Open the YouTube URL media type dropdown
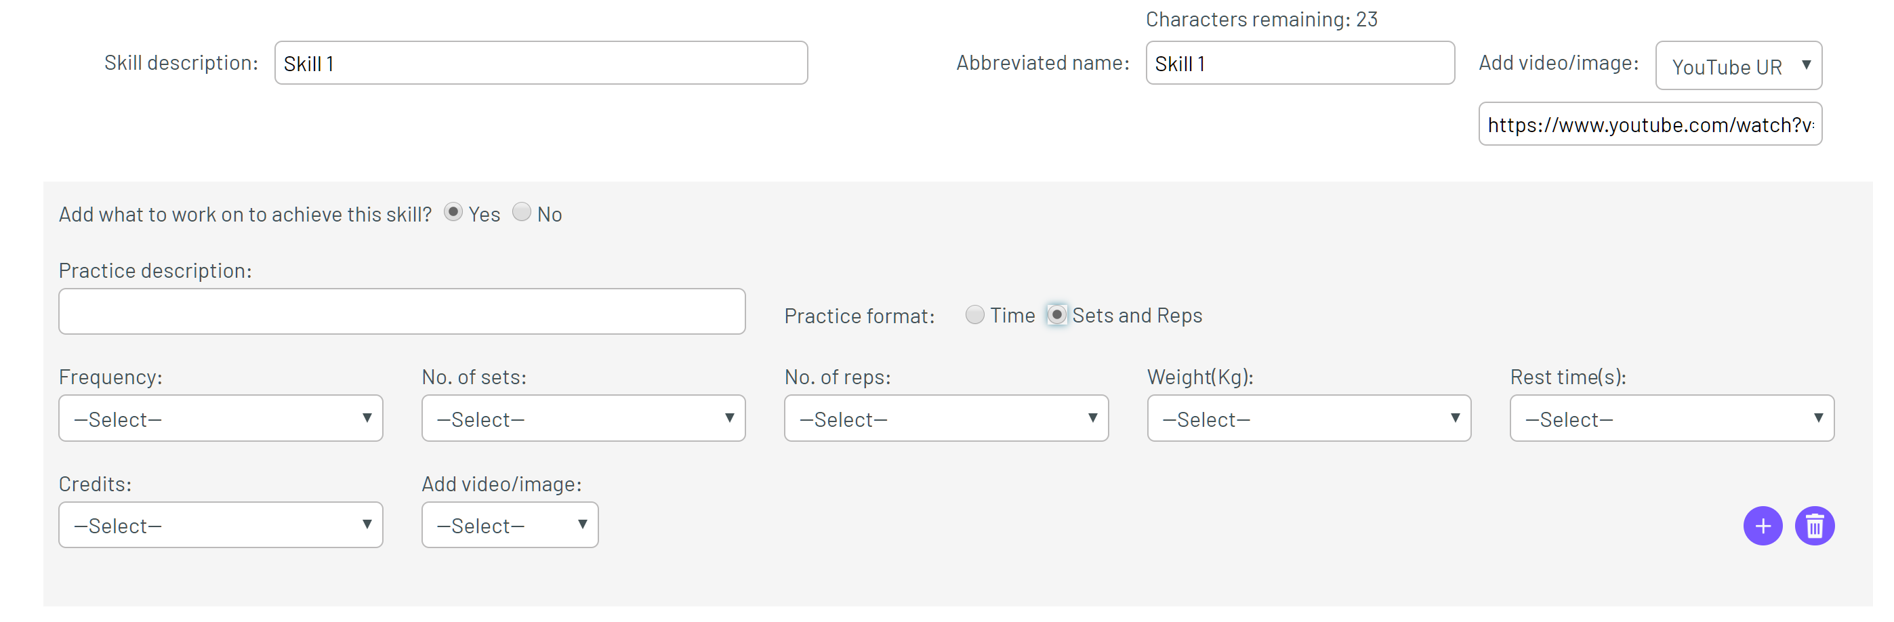This screenshot has width=1894, height=622. coord(1738,66)
